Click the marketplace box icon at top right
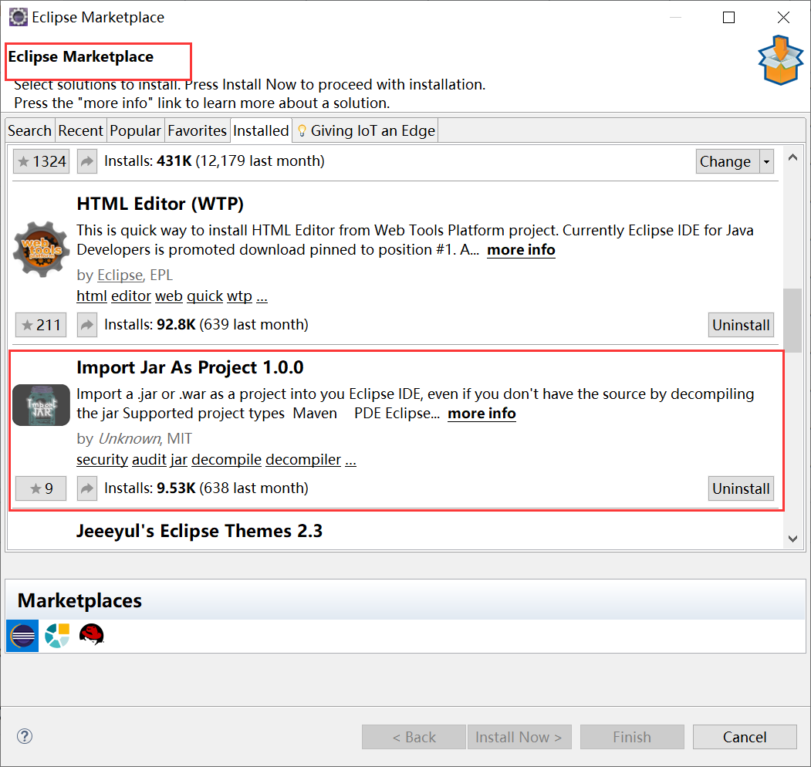Screen dimensions: 811x767 click(780, 60)
